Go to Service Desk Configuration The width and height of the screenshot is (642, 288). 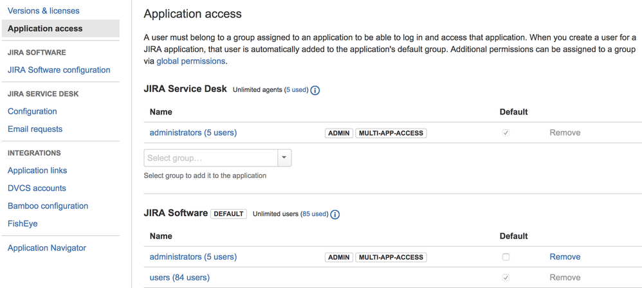32,111
